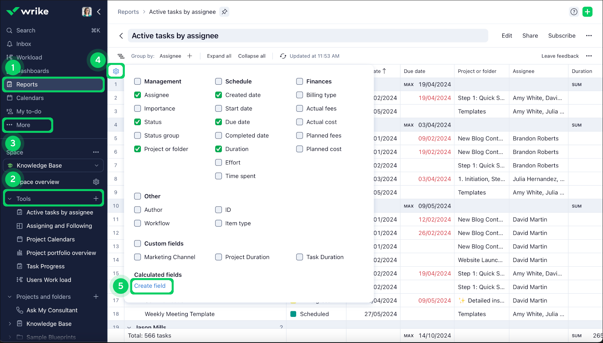Open Reports in the sidebar
This screenshot has width=603, height=343.
click(27, 85)
